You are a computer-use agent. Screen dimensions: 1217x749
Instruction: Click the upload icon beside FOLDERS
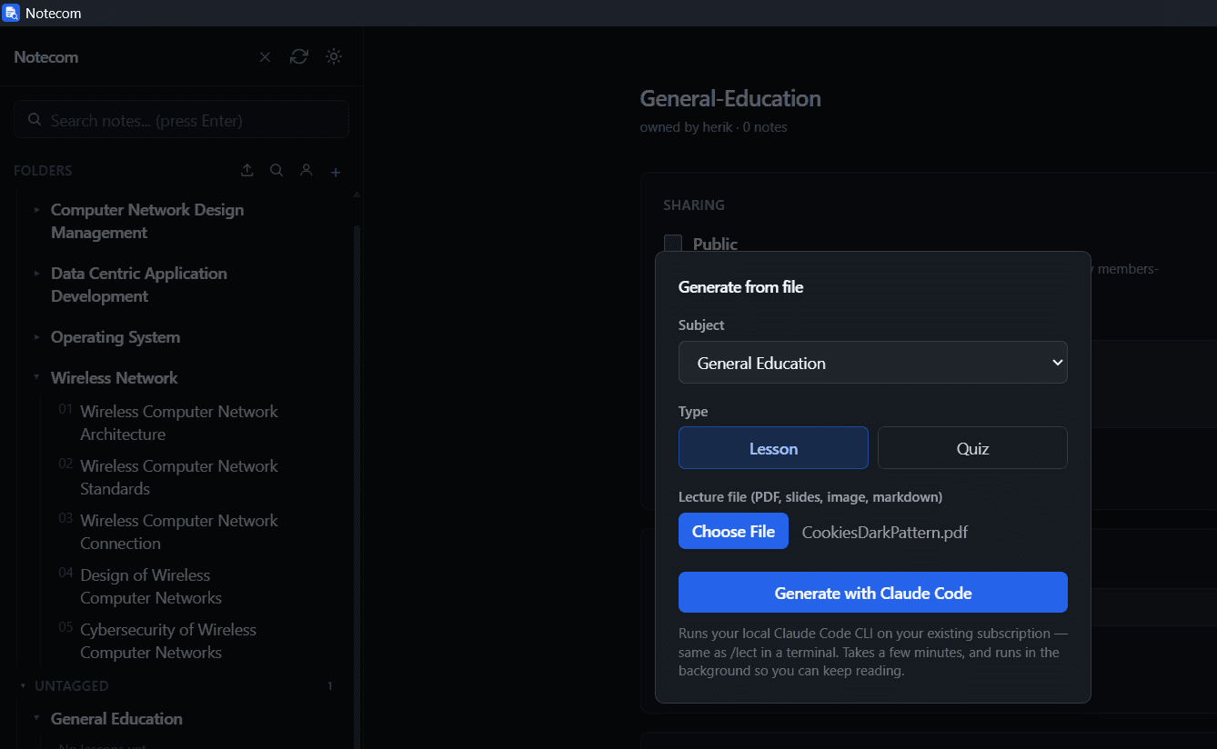point(247,170)
